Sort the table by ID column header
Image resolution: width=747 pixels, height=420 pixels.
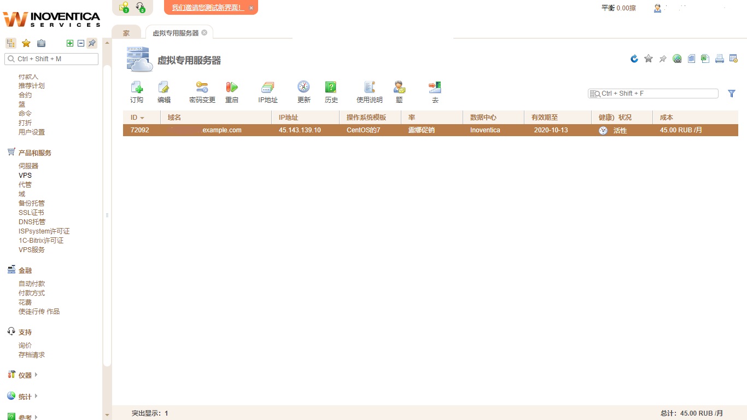point(134,118)
